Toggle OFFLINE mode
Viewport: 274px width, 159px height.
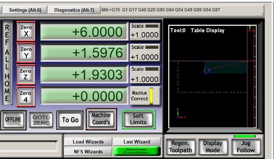click(x=13, y=120)
